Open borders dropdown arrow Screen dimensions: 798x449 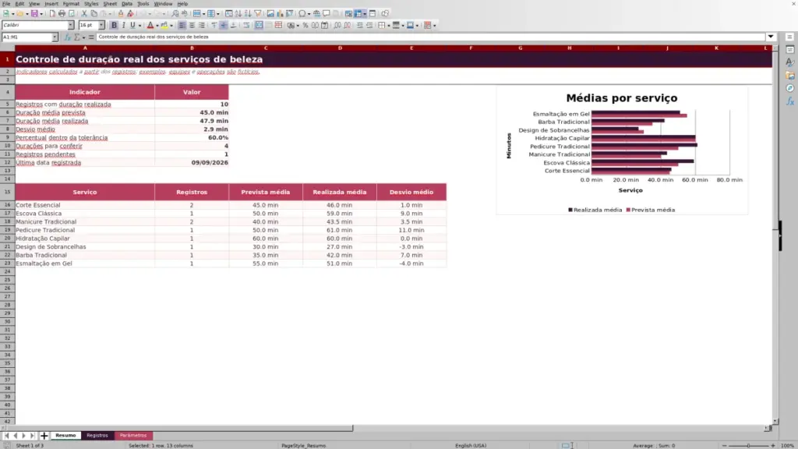tap(389, 26)
